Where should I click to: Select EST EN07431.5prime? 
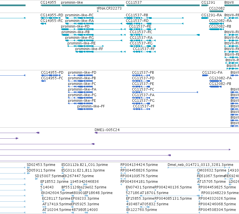127,190
